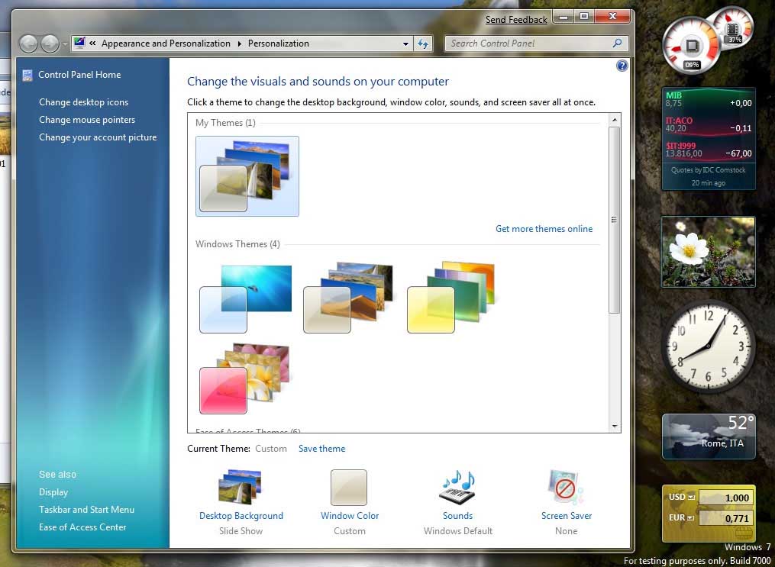
Task: Click the refresh button beside address bar
Action: pyautogui.click(x=424, y=43)
